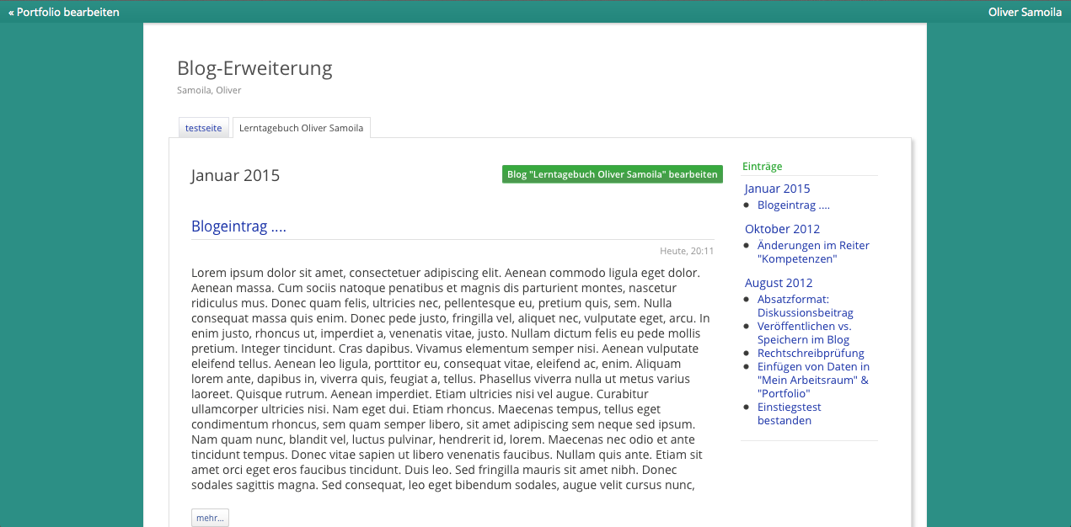This screenshot has width=1071, height=527.
Task: Go back via Portfolio bearbeiten link
Action: (64, 13)
